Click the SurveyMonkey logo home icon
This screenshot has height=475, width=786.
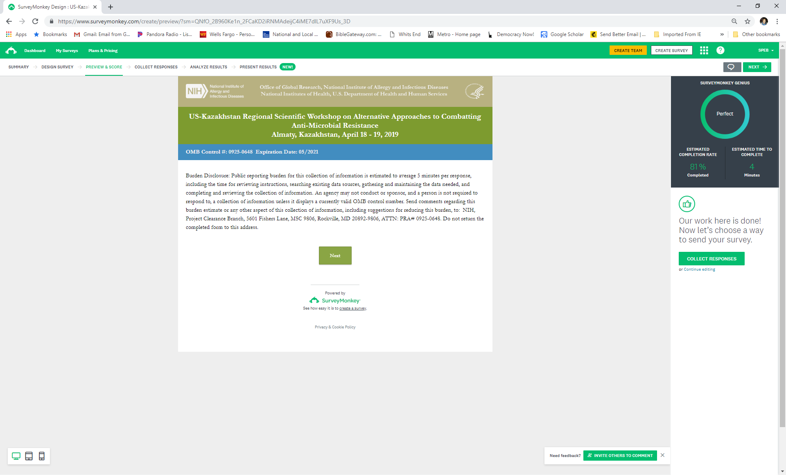click(11, 50)
